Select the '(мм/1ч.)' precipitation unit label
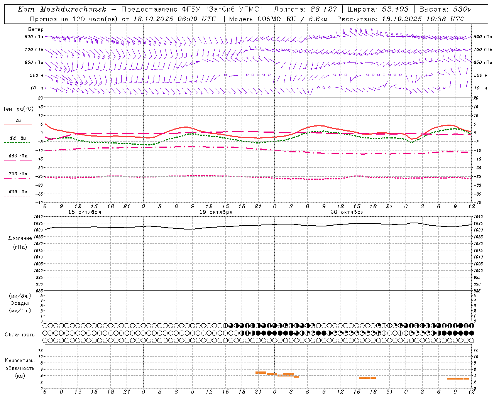The height and width of the screenshot is (395, 494). [x=20, y=311]
